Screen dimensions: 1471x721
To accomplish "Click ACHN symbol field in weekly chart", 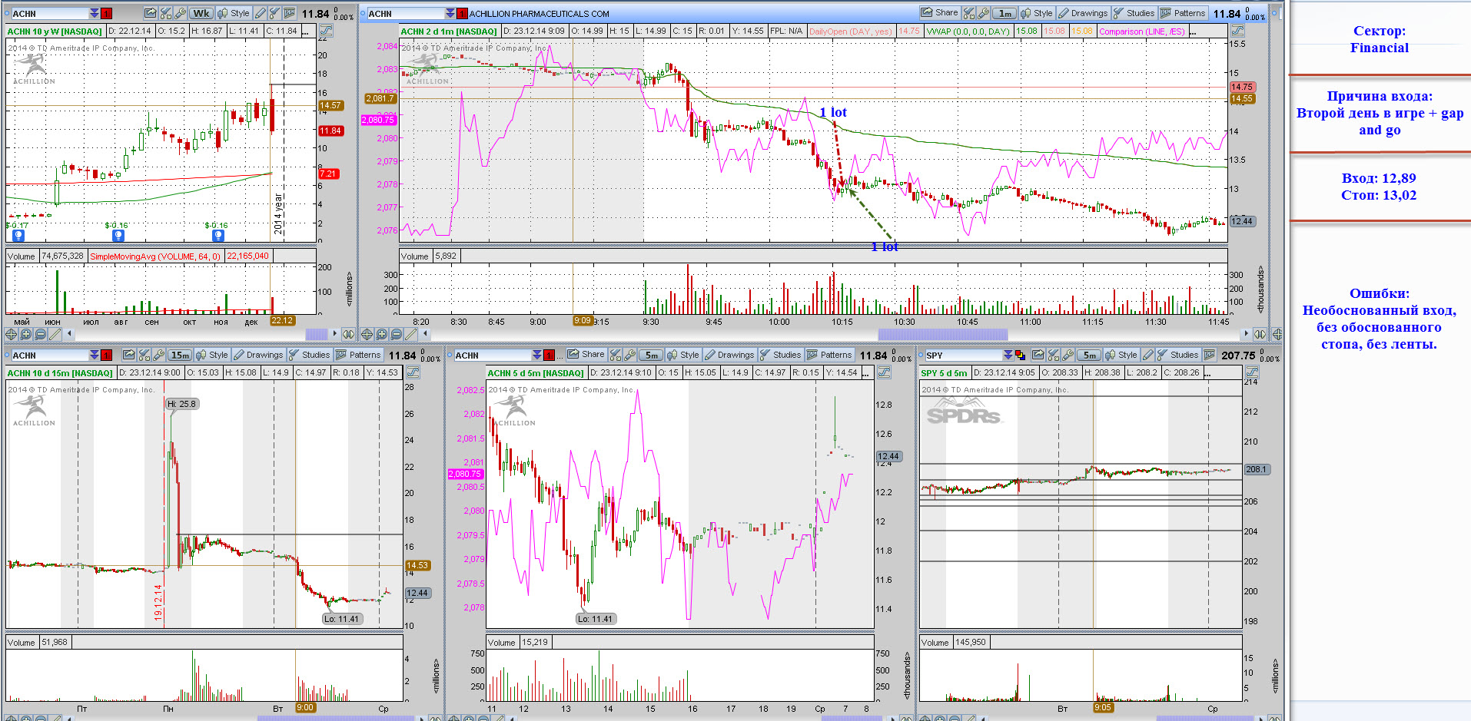I will pyautogui.click(x=50, y=13).
